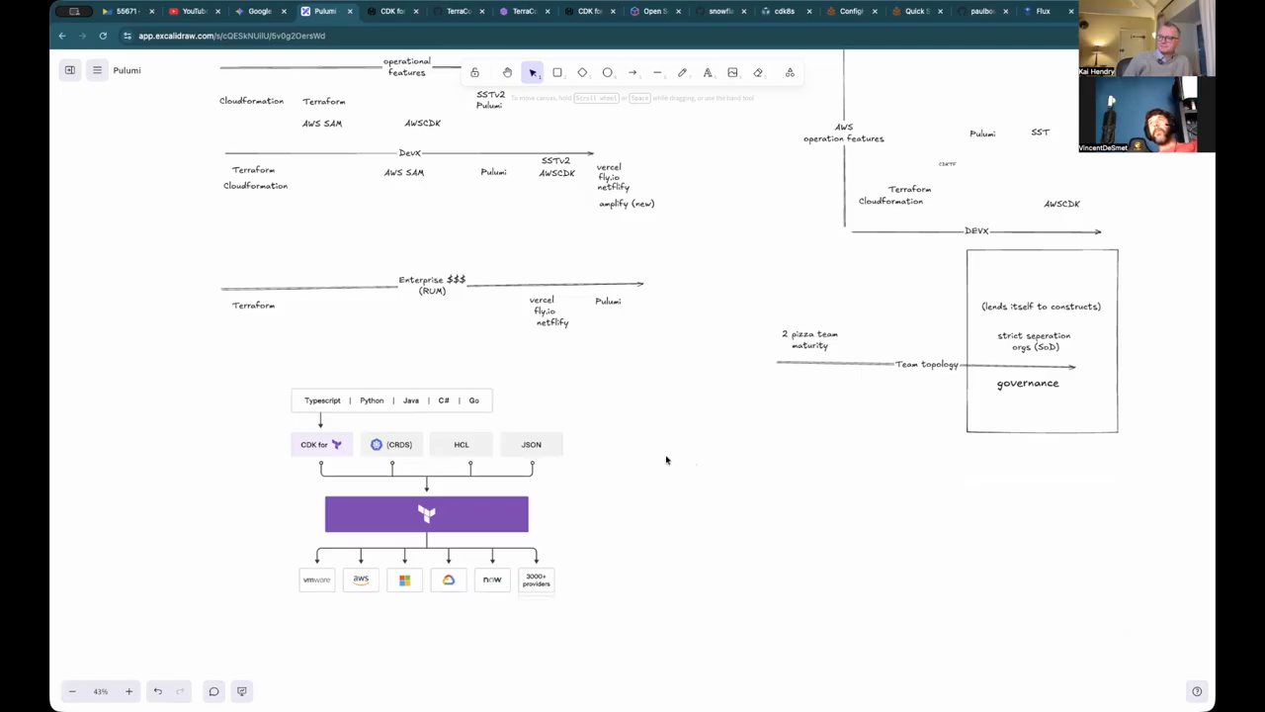
Task: Select the Diamond shape tool
Action: point(582,72)
